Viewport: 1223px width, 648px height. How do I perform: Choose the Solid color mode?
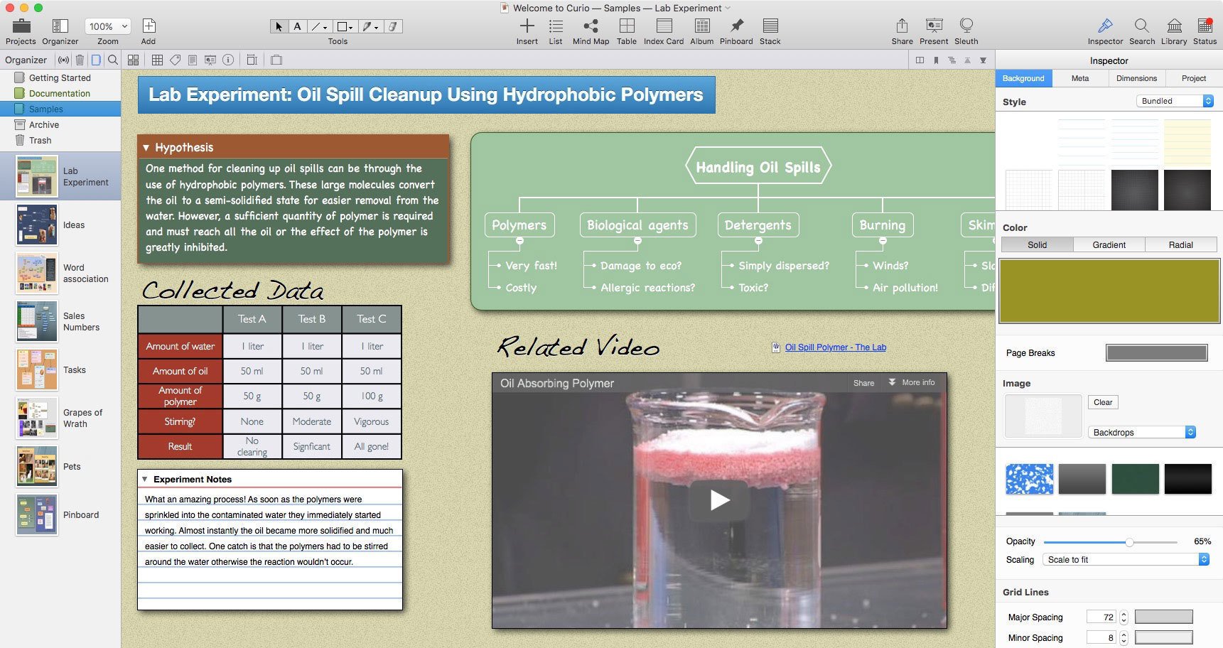1037,244
